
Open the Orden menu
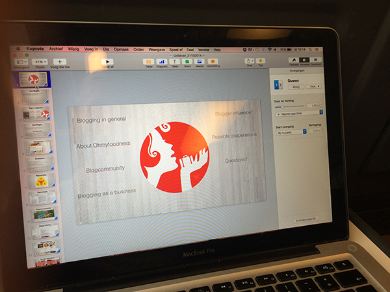[x=139, y=49]
